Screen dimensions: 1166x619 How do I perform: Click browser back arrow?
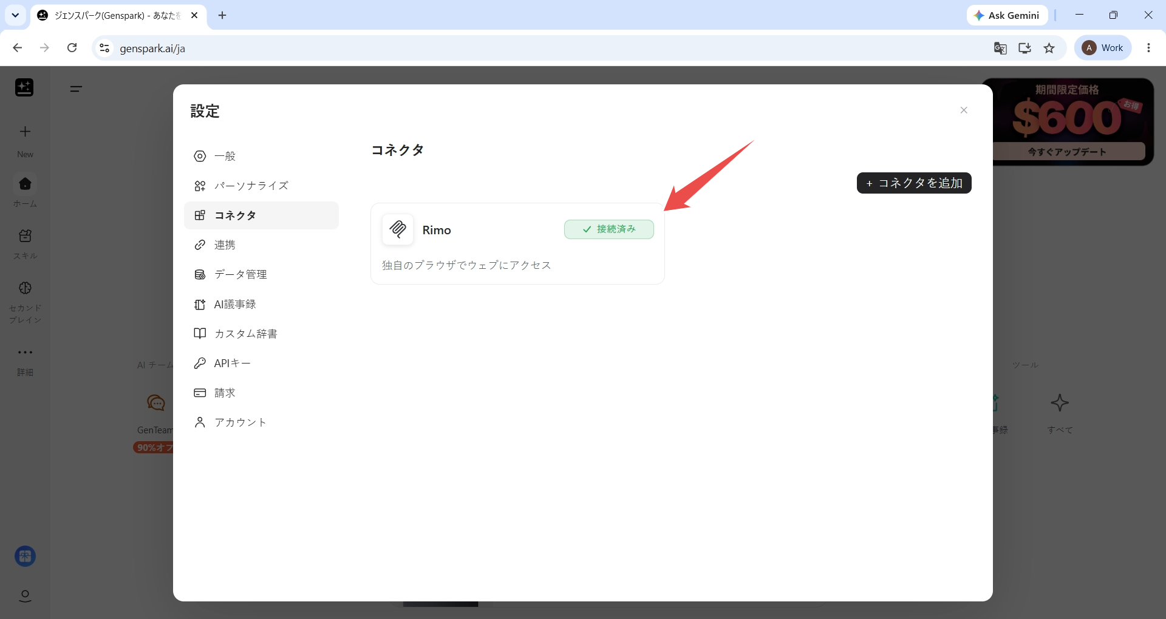coord(18,48)
